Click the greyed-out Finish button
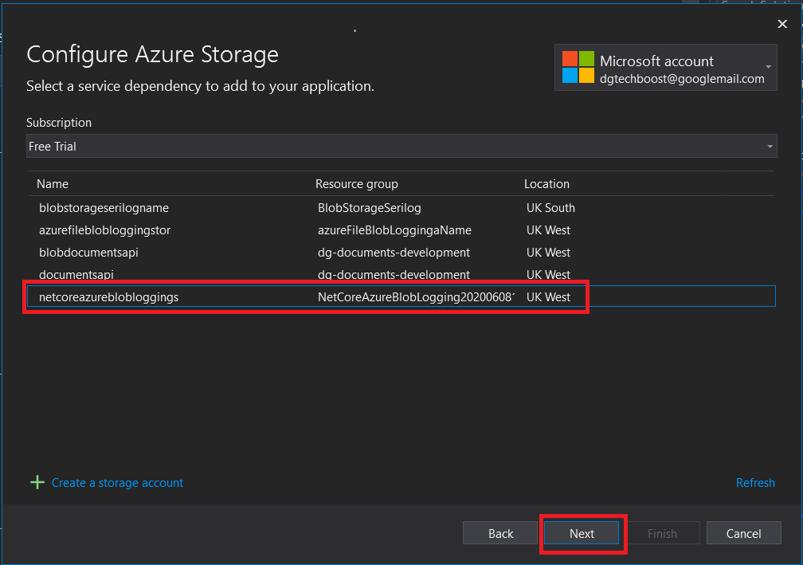The height and width of the screenshot is (565, 803). tap(662, 533)
